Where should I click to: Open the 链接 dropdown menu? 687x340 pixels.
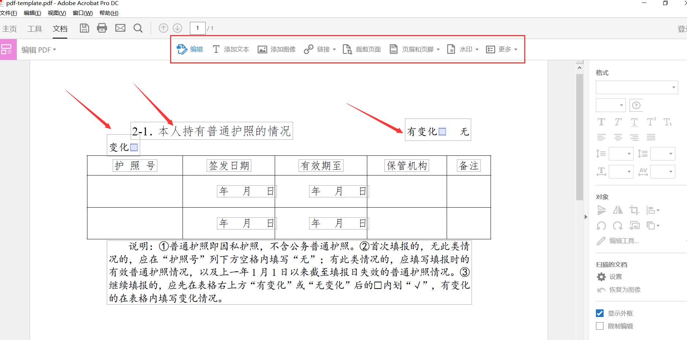tap(324, 49)
